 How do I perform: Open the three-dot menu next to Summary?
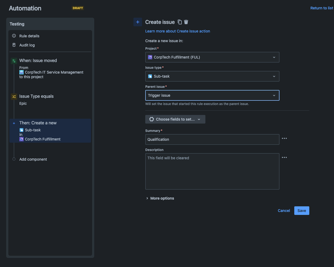(x=284, y=139)
